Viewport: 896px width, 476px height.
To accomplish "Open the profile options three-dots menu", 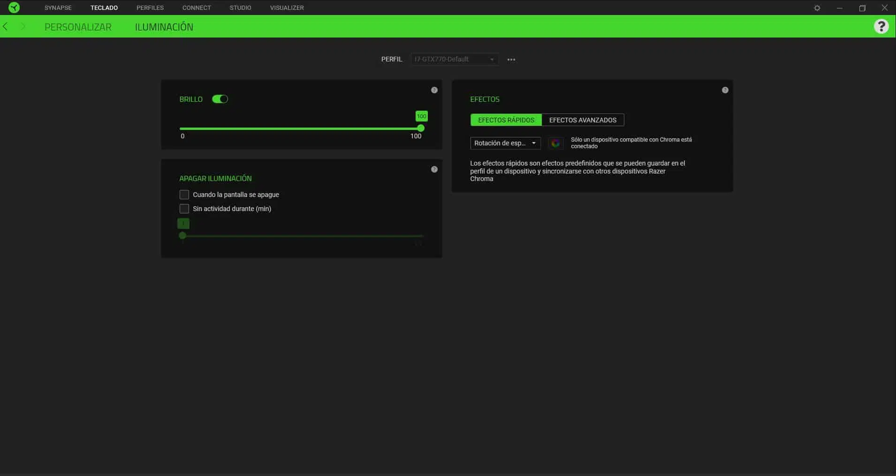I will point(511,60).
